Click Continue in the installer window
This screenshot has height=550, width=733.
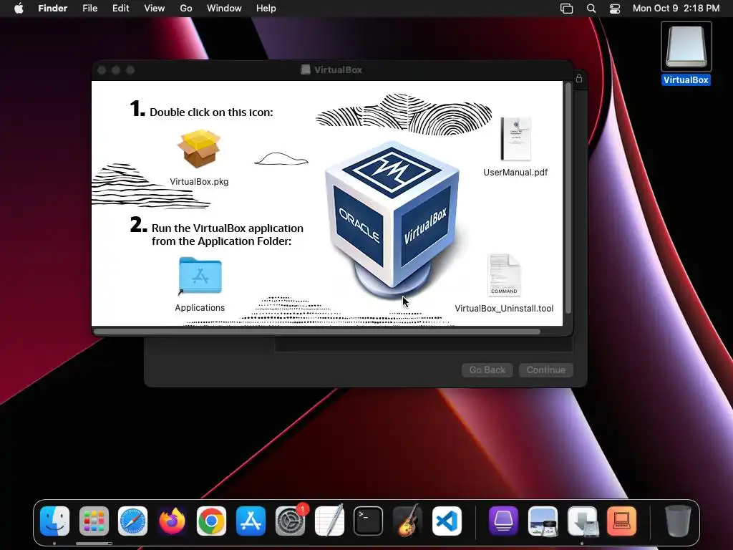pos(546,370)
